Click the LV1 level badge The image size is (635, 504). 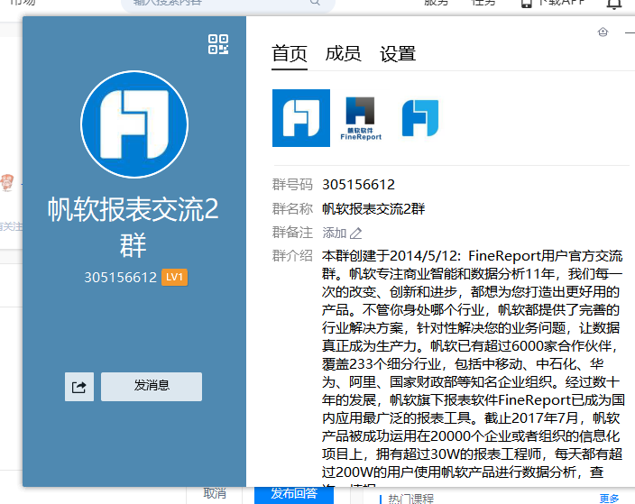(x=175, y=278)
